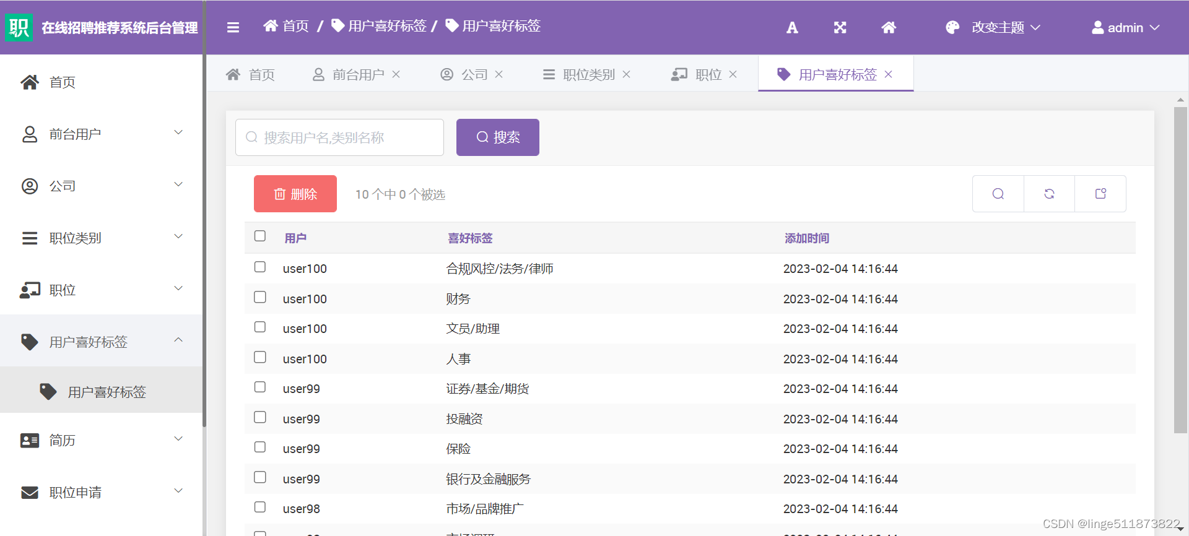Image resolution: width=1189 pixels, height=536 pixels.
Task: Expand the 职位 sidebar menu chevron
Action: (x=178, y=288)
